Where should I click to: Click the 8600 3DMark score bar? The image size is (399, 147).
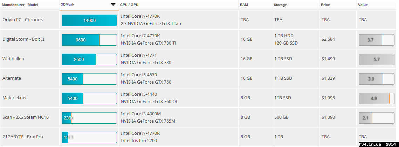click(89, 59)
